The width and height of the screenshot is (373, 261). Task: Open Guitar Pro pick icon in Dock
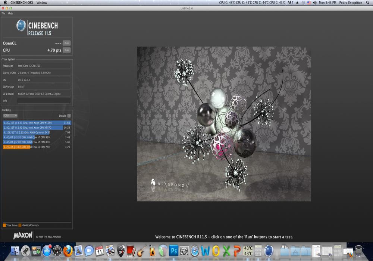click(x=121, y=251)
